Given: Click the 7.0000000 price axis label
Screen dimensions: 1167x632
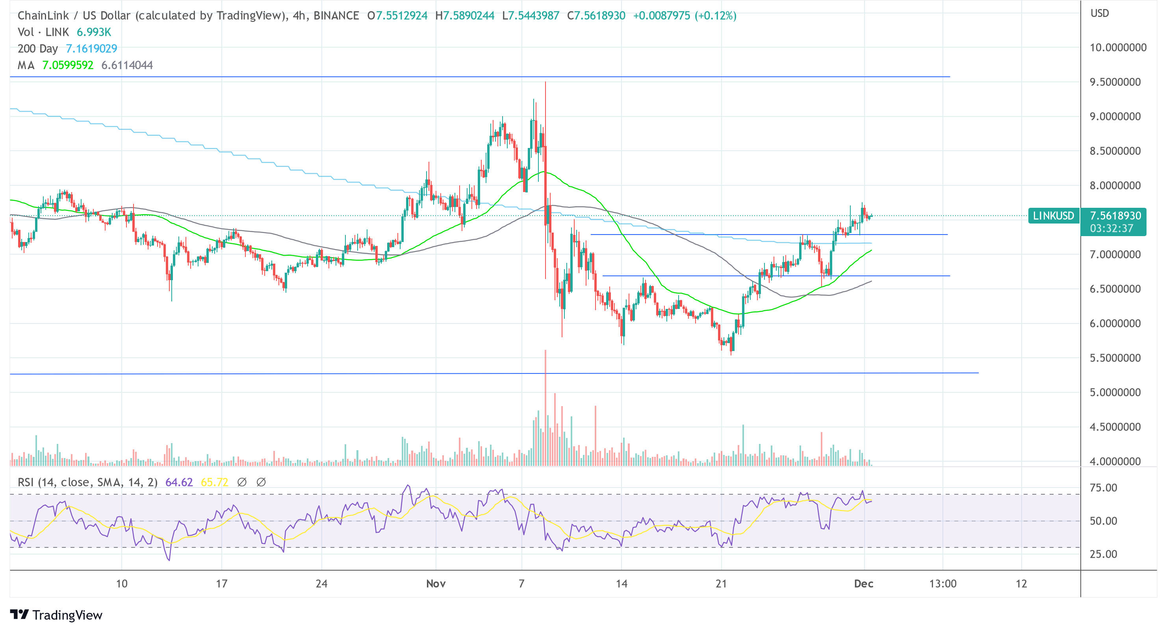Looking at the screenshot, I should [x=1115, y=255].
